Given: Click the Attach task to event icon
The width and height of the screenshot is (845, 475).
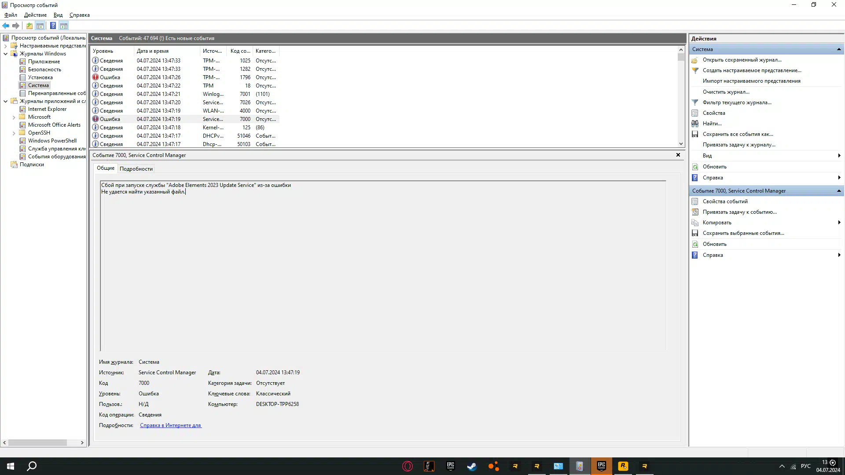Looking at the screenshot, I should pos(695,212).
